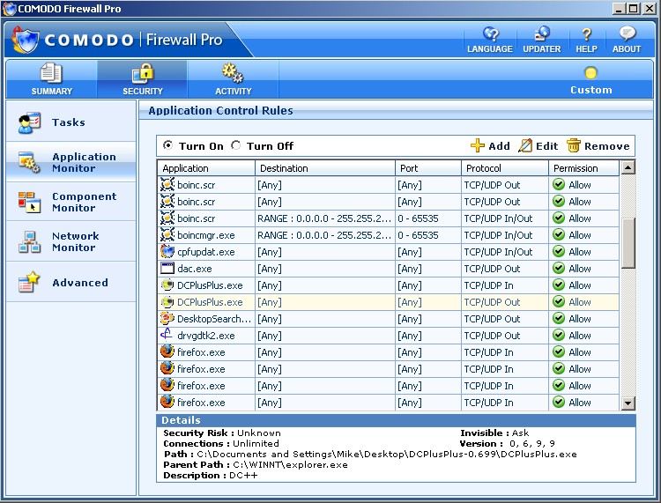Screen dimensions: 661x503
Task: Open Application Monitor section
Action: pos(71,162)
